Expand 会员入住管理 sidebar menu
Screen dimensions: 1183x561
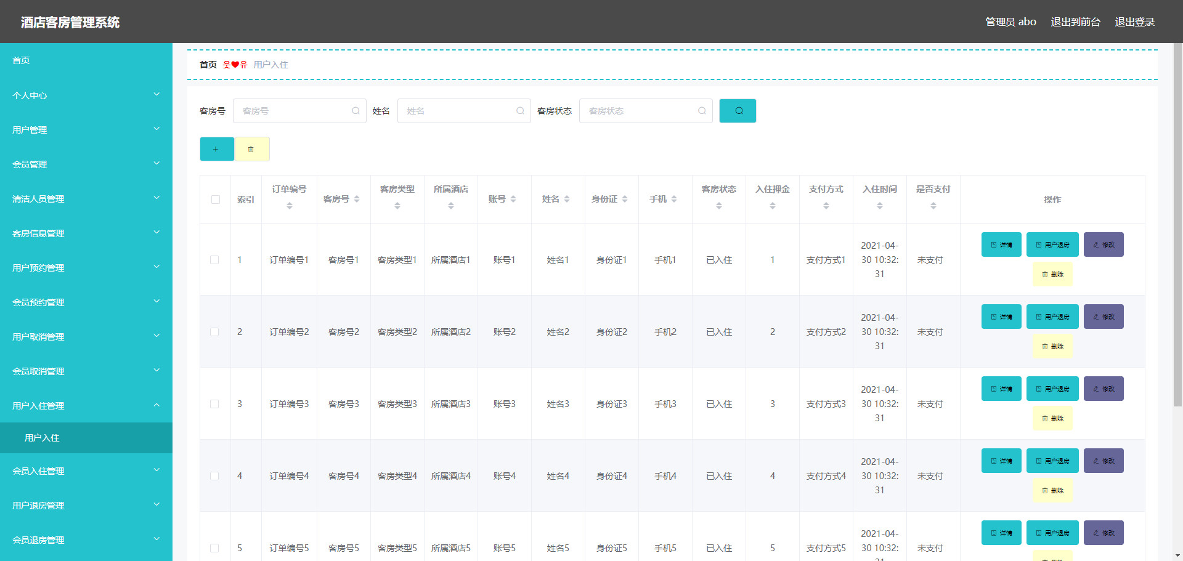pyautogui.click(x=86, y=470)
